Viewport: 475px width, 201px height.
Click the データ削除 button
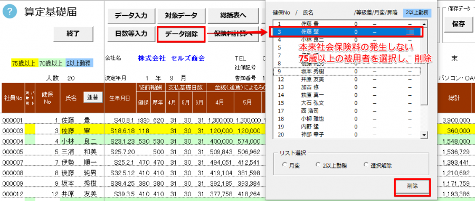181,34
